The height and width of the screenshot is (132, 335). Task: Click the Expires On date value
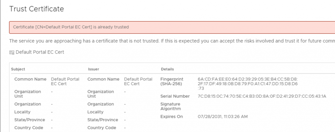(222, 117)
